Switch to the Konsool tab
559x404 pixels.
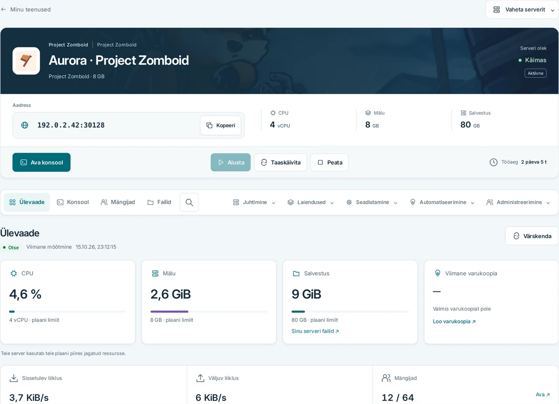pos(73,202)
